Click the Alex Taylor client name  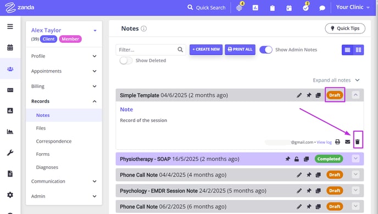point(46,30)
